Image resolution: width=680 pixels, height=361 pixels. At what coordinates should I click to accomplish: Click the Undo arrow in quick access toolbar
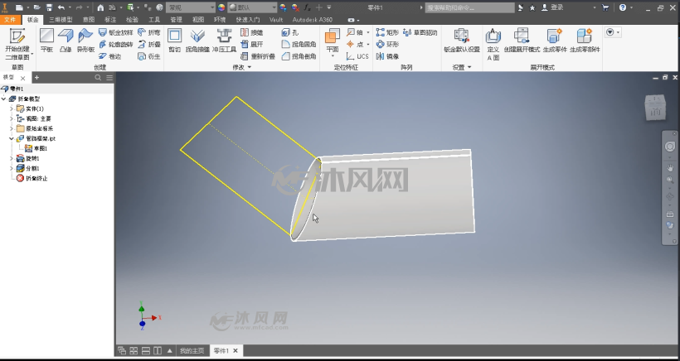61,7
